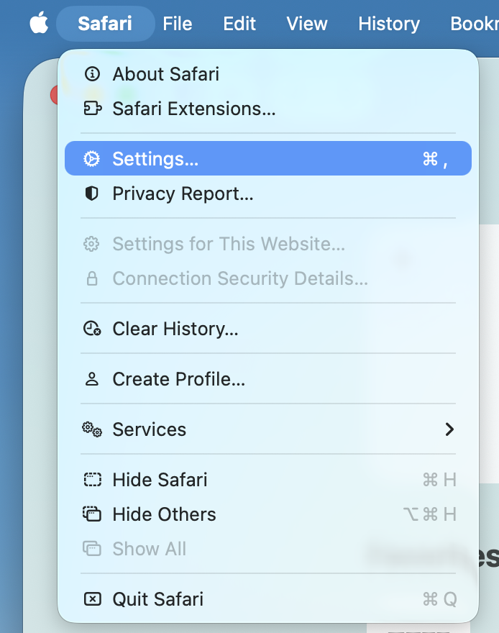Click the gear icon beside Settings
499x633 pixels.
click(91, 158)
